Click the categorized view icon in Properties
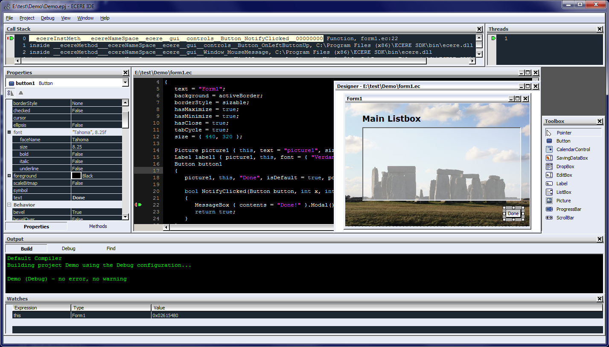 point(11,93)
